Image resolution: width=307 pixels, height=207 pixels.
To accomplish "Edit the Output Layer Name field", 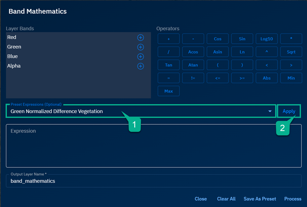I will tap(153, 181).
